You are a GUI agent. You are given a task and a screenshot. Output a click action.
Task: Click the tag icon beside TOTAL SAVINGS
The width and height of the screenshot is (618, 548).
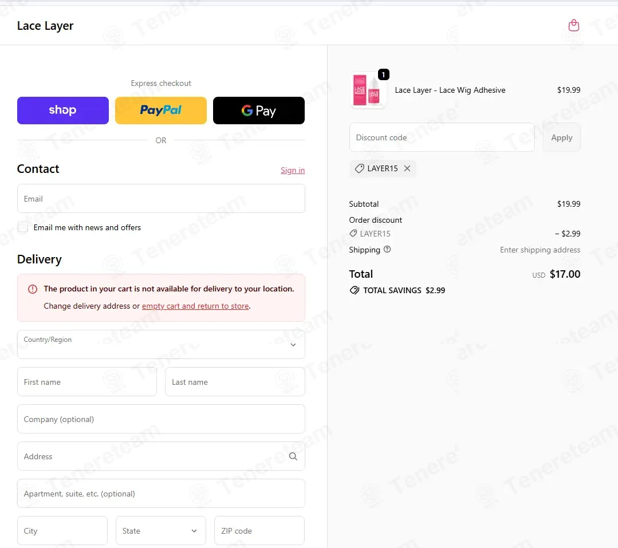coord(355,290)
